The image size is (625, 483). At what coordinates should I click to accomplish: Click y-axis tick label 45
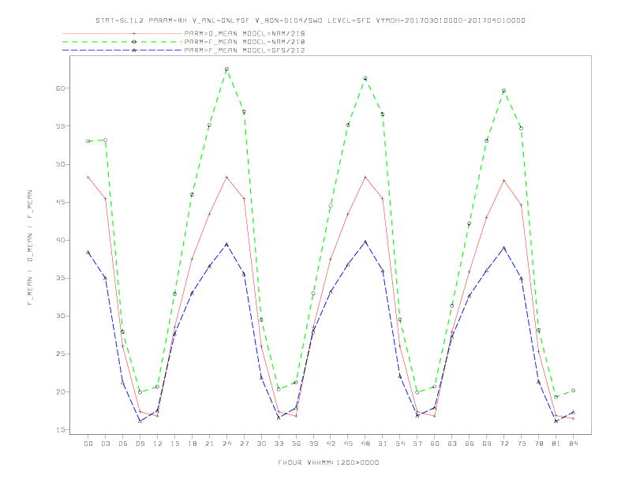click(60, 202)
